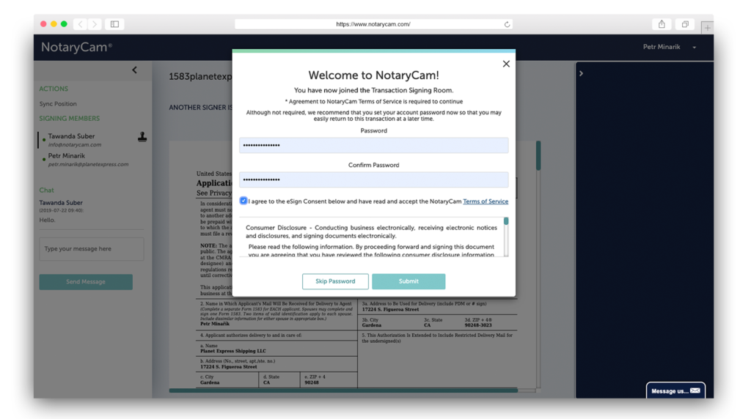Image resolution: width=751 pixels, height=419 pixels.
Task: Toggle the Safari sidebar icon
Action: tap(114, 24)
